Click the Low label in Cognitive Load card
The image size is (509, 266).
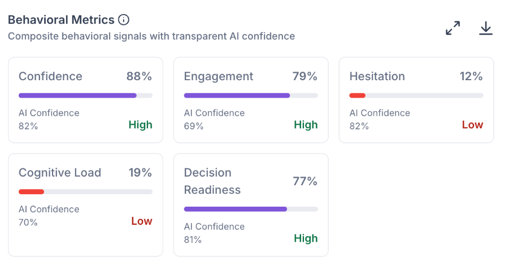pyautogui.click(x=142, y=221)
